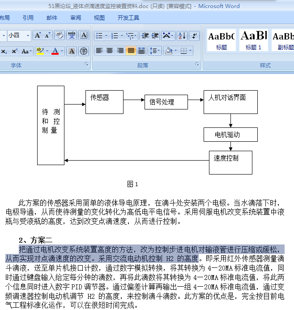Select the 速度控制 diagram box
The image size is (294, 310).
231,163
